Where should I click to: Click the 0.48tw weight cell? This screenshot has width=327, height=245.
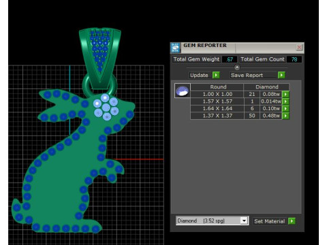(x=271, y=116)
